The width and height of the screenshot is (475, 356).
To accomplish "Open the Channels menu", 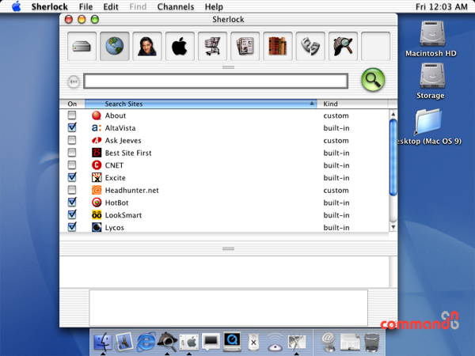I will [176, 6].
